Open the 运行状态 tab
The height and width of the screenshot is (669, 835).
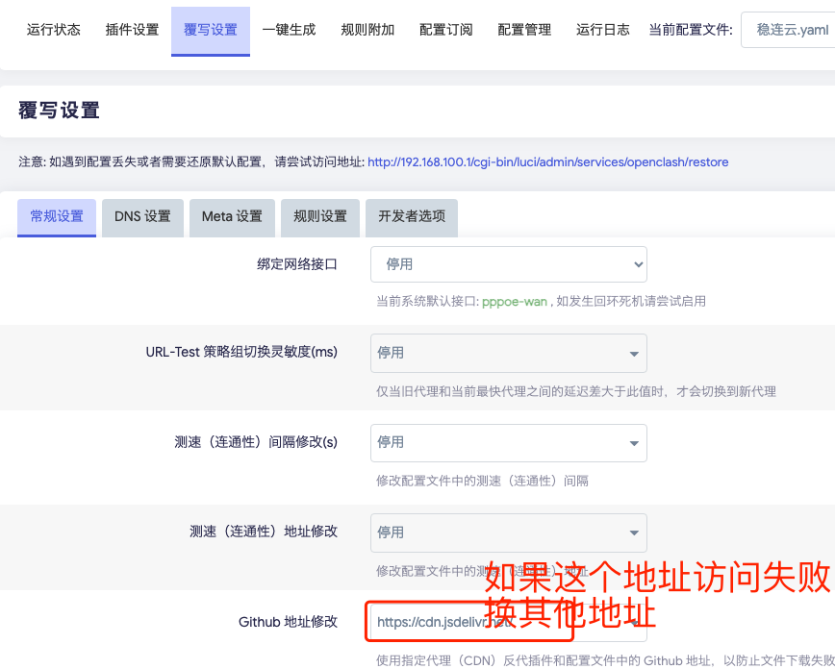(54, 30)
